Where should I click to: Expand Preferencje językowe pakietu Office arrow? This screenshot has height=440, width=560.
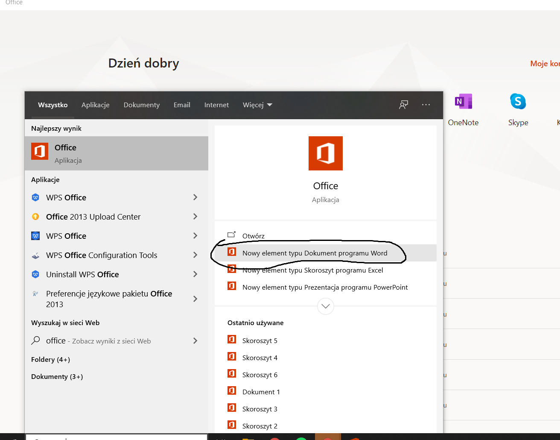195,299
